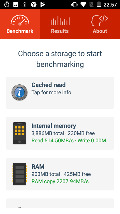Tap the Yandex Я notification icon
The image size is (120, 214).
(25, 5)
